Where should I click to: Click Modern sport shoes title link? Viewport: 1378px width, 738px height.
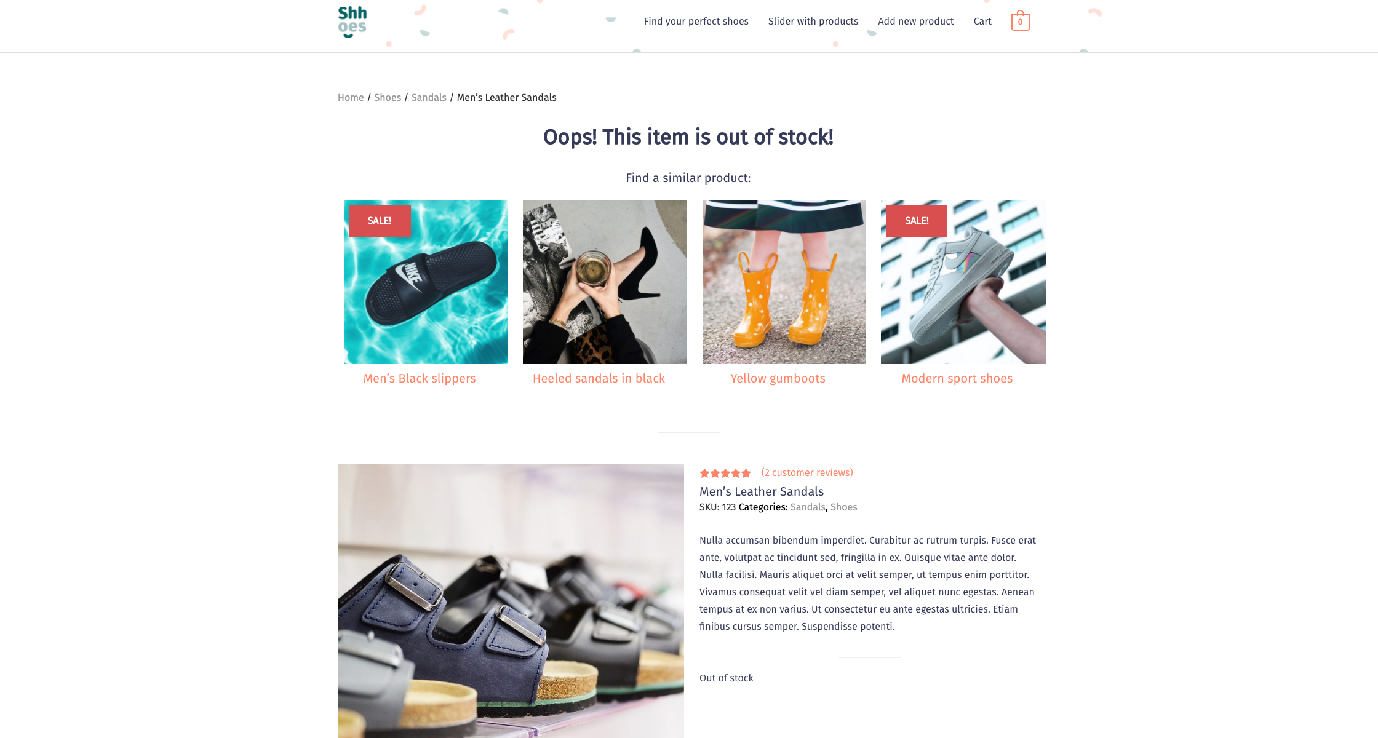(x=957, y=379)
